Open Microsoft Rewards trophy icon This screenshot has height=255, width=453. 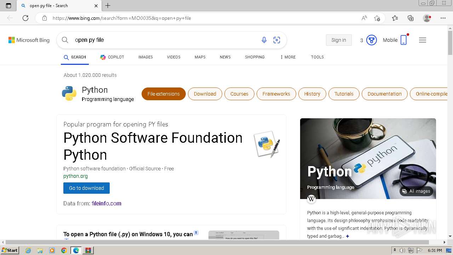pos(371,40)
